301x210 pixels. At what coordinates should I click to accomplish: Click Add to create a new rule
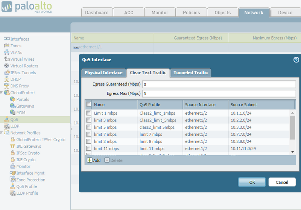click(94, 160)
